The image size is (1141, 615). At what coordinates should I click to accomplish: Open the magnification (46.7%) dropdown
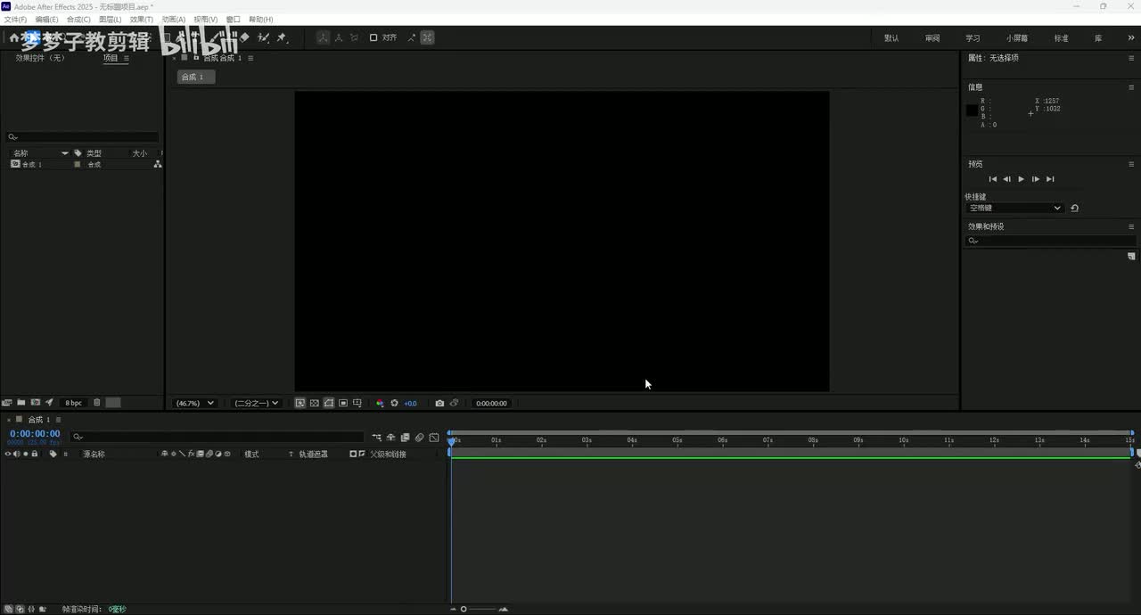pos(194,403)
